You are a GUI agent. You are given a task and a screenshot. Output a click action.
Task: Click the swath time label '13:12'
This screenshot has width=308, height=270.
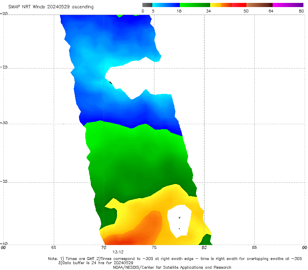[x=118, y=252]
